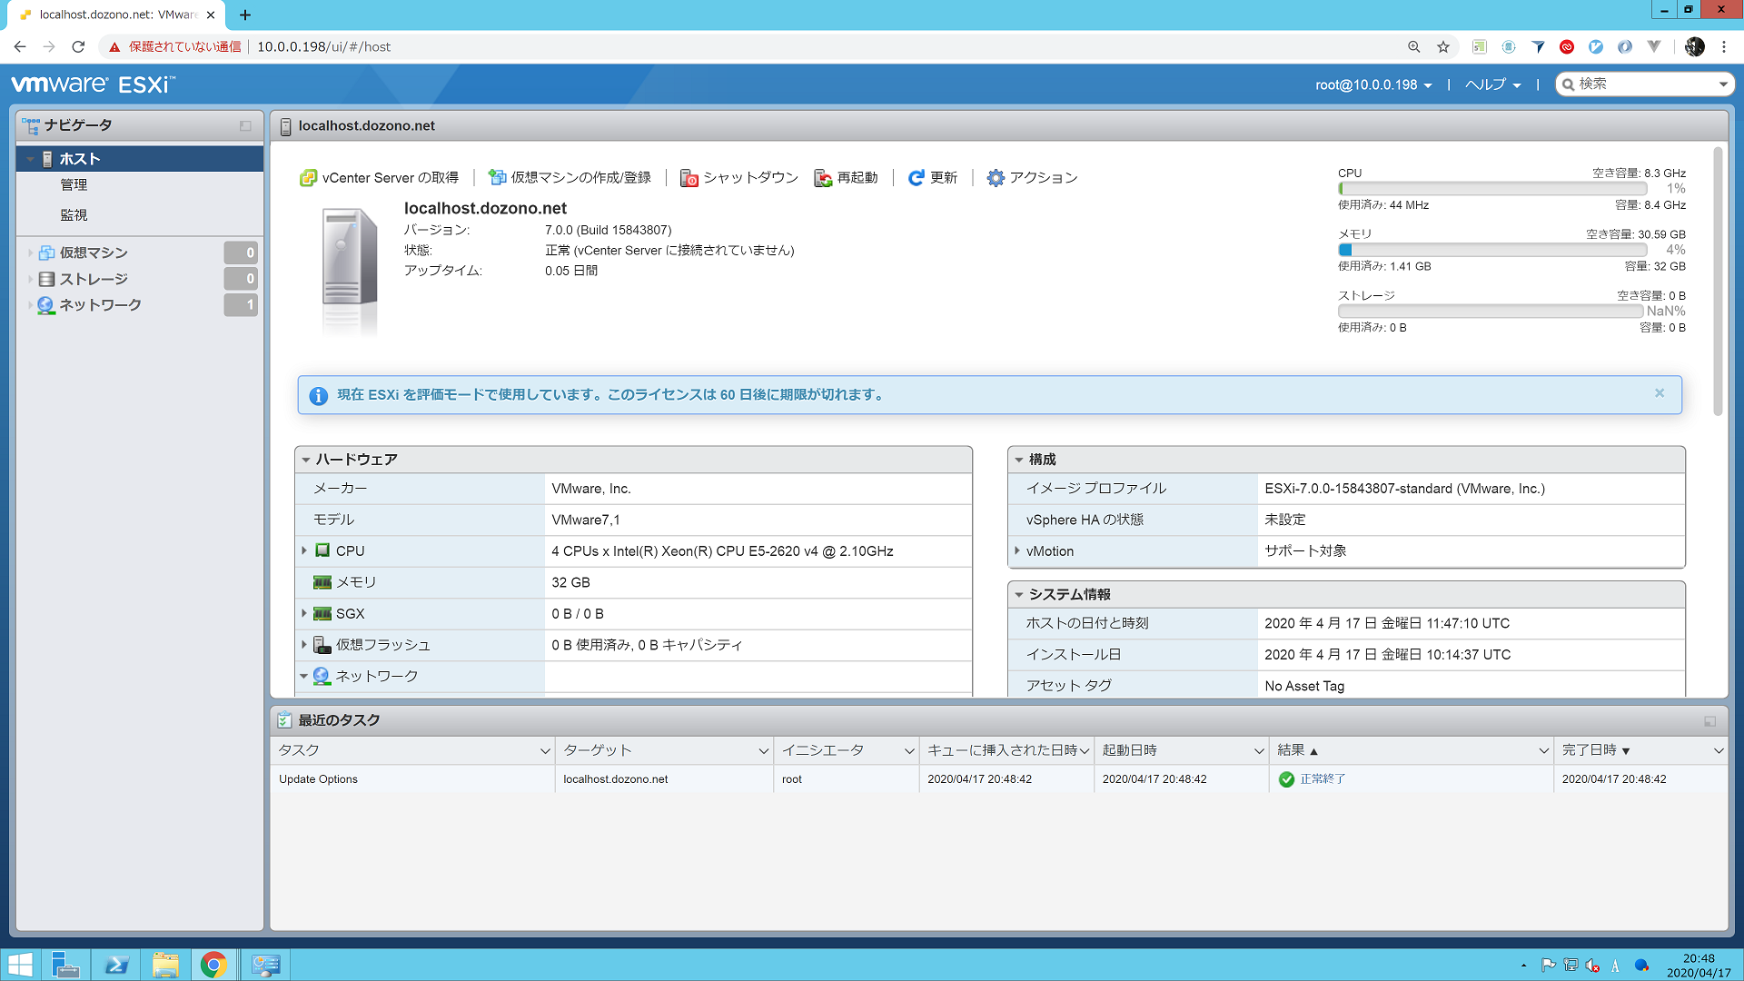This screenshot has height=981, width=1744.
Task: Open a new browser tab
Action: [245, 15]
